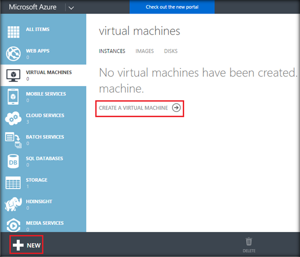Open the Web Apps globe icon
300x257 pixels.
(x=13, y=53)
